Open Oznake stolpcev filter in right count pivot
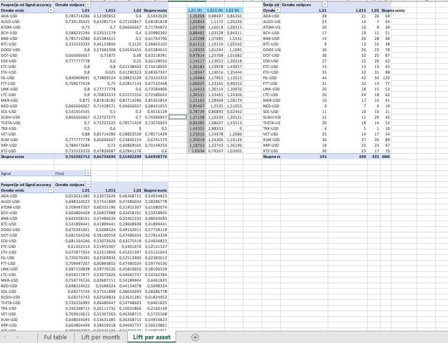This screenshot has width=448, height=343. (324, 4)
